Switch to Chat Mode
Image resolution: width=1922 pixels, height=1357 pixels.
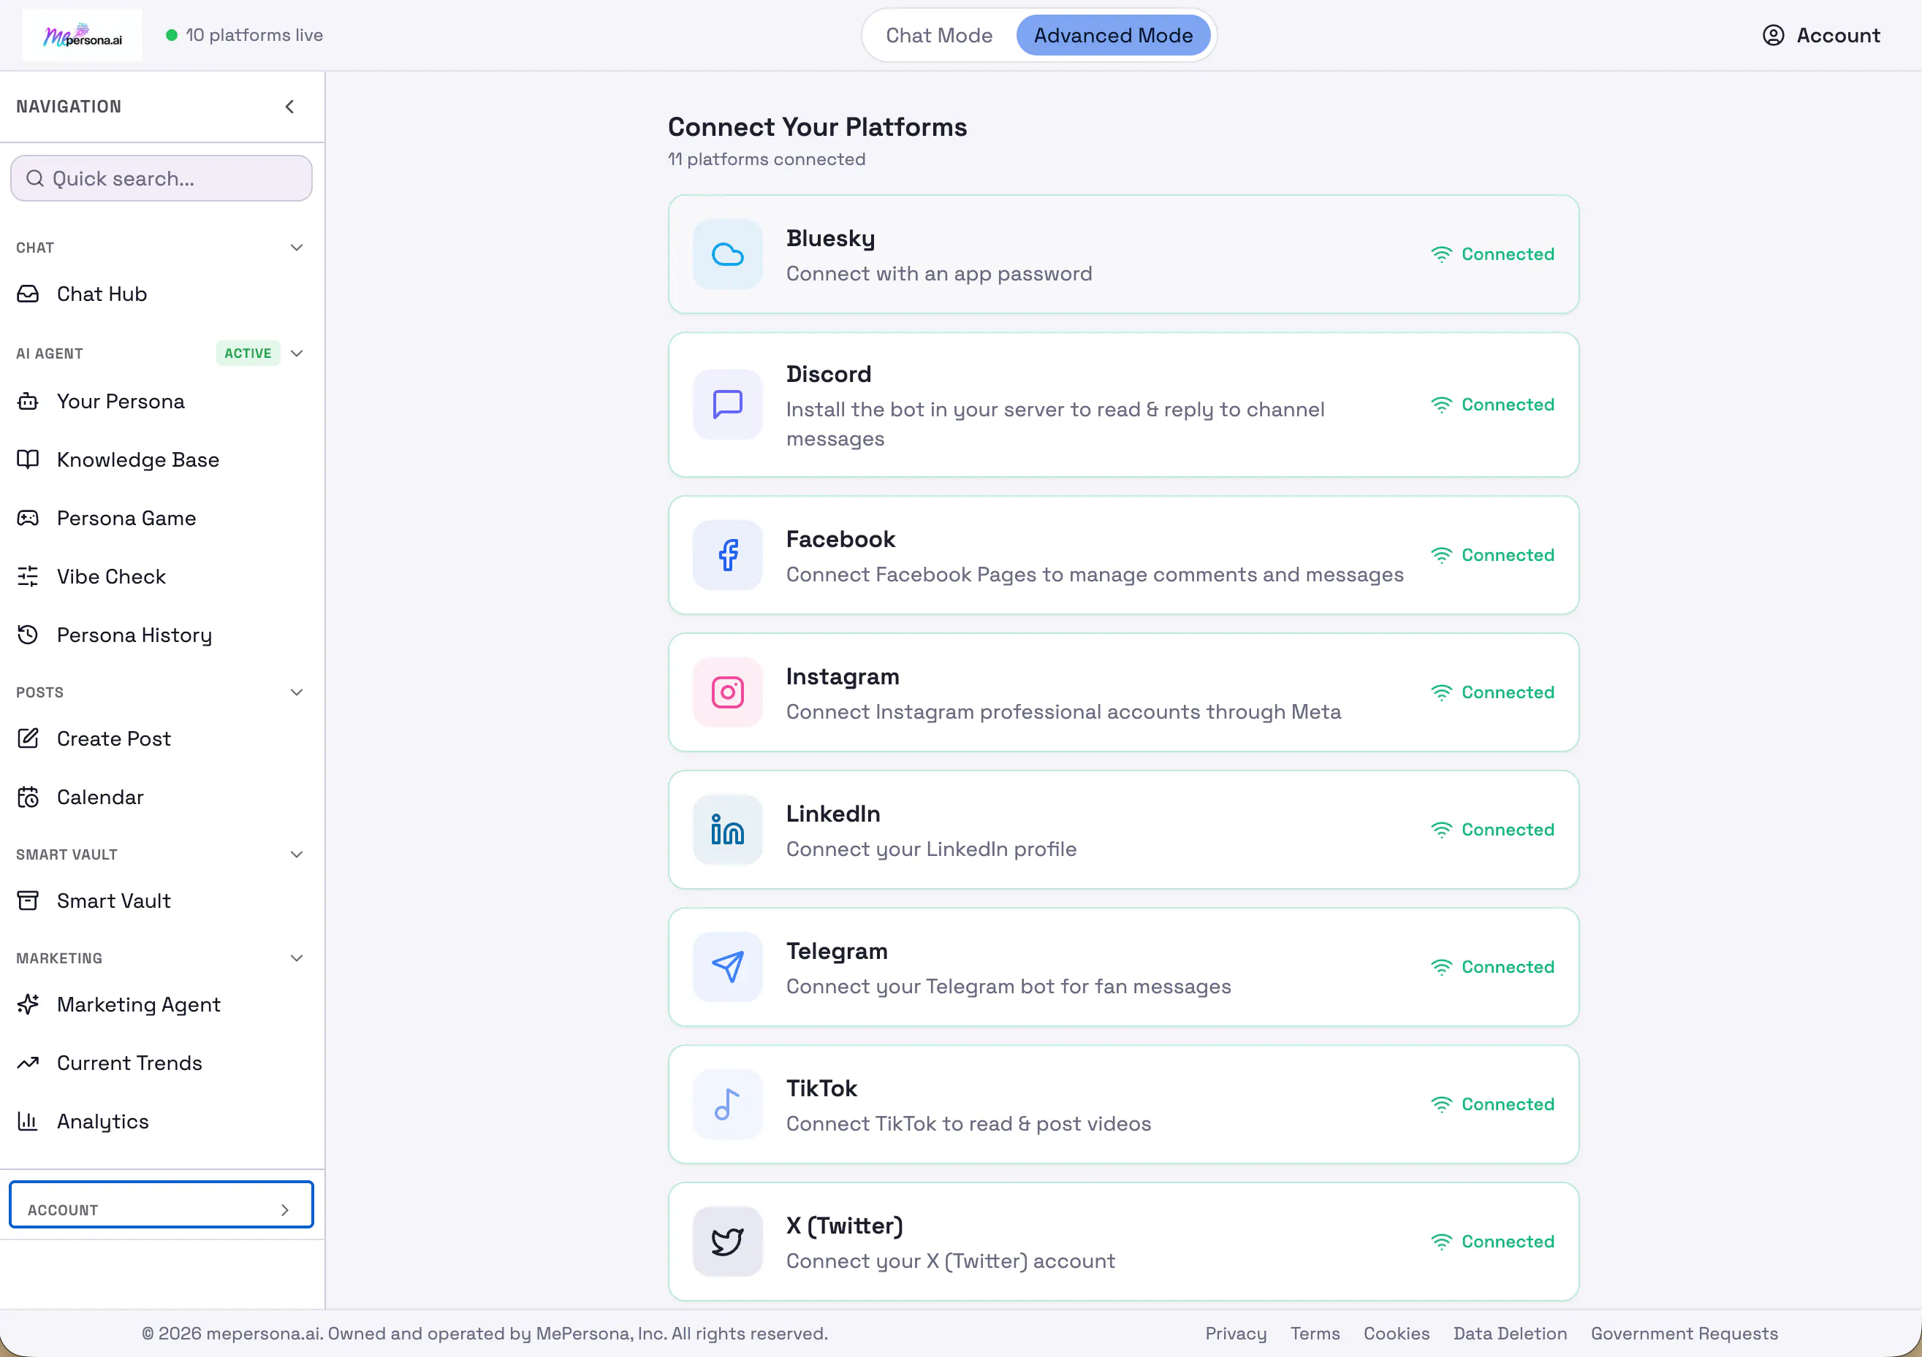pyautogui.click(x=939, y=35)
